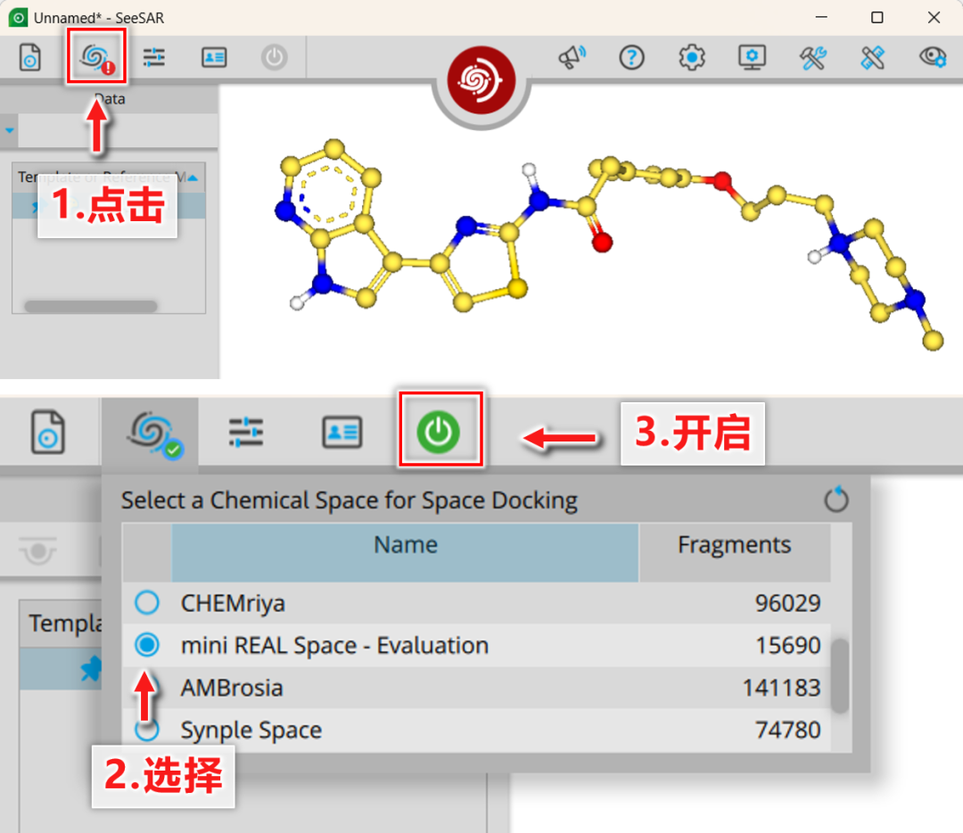Open chemical space selector with red warning badge
963x833 pixels.
point(96,57)
